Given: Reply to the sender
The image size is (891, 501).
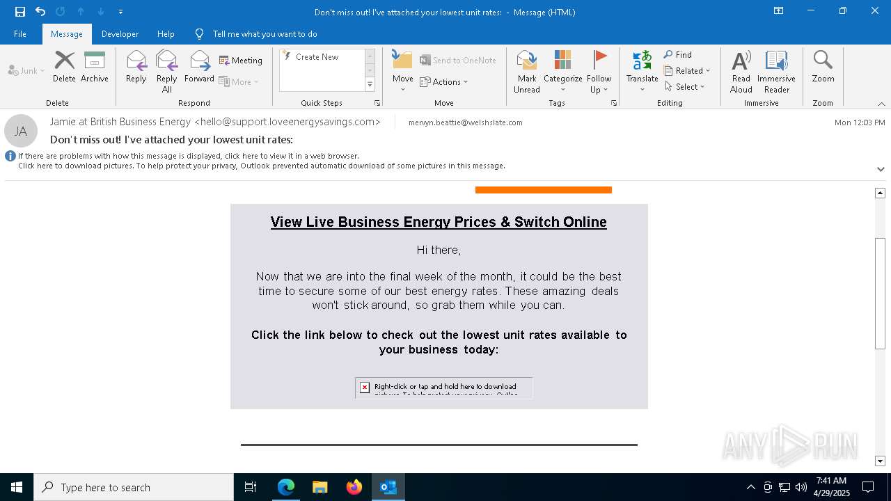Looking at the screenshot, I should tap(136, 67).
